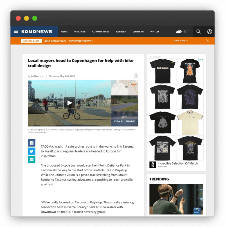The height and width of the screenshot is (227, 225).
Task: Click View All Photos button
Action: [125, 119]
